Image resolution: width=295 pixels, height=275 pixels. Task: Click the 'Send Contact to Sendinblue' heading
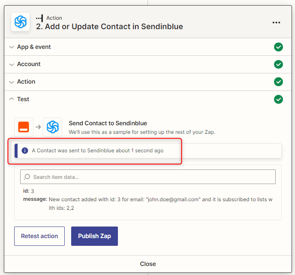point(108,123)
